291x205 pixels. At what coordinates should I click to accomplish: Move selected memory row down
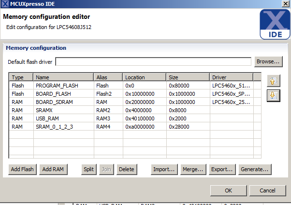coord(274,96)
